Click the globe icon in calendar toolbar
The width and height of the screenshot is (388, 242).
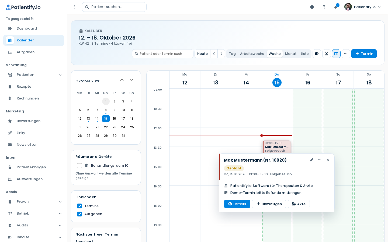pyautogui.click(x=317, y=54)
